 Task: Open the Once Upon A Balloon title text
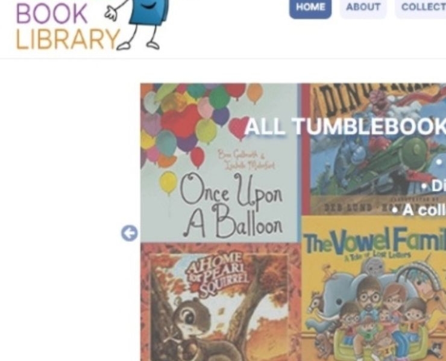(231, 206)
